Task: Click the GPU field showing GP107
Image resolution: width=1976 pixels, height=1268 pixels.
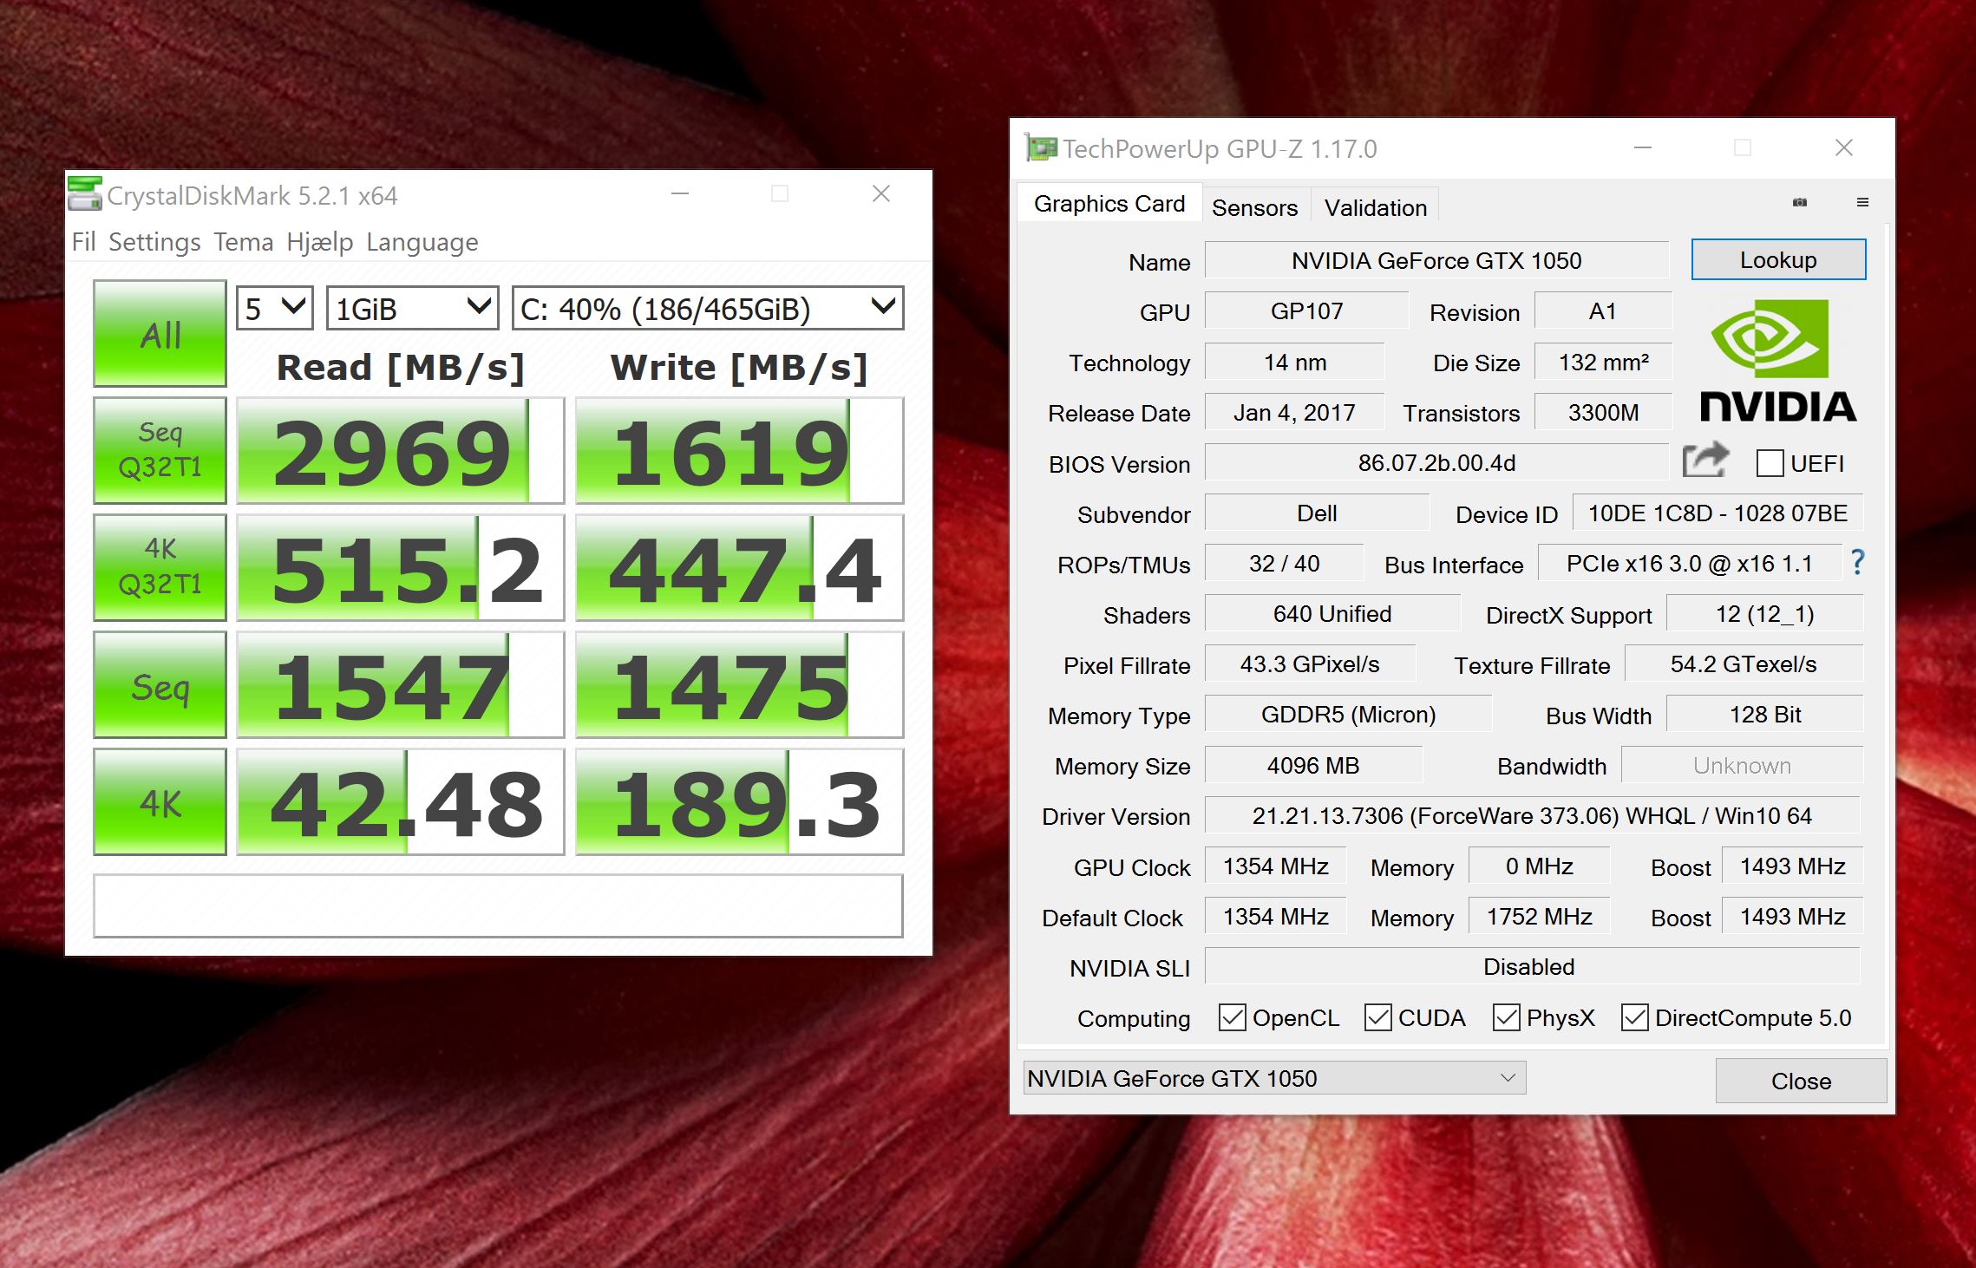Action: pos(1306,310)
